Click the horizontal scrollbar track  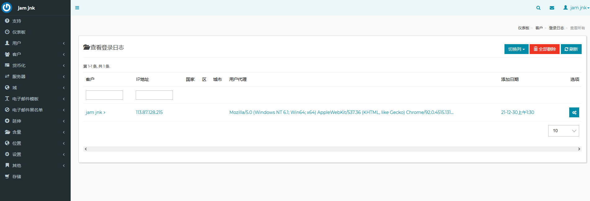(332, 149)
